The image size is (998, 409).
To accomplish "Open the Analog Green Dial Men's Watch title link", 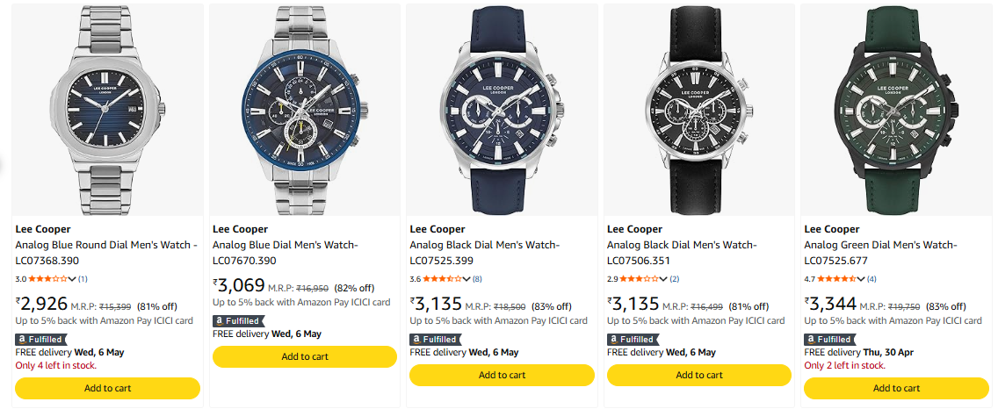I will tap(880, 253).
